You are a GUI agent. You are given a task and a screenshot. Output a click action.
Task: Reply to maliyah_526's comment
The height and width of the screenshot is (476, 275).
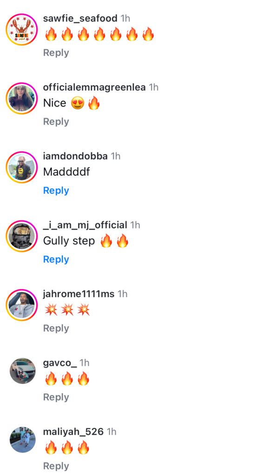pyautogui.click(x=56, y=466)
